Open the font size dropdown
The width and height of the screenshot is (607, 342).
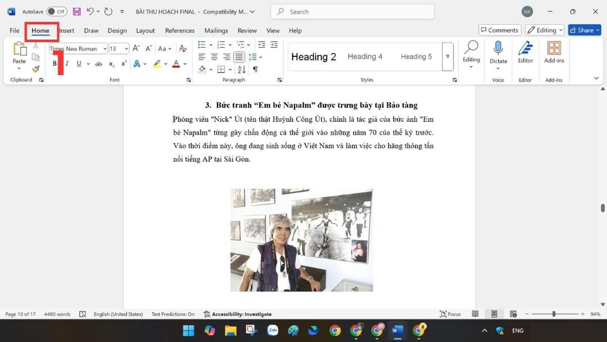click(x=126, y=48)
